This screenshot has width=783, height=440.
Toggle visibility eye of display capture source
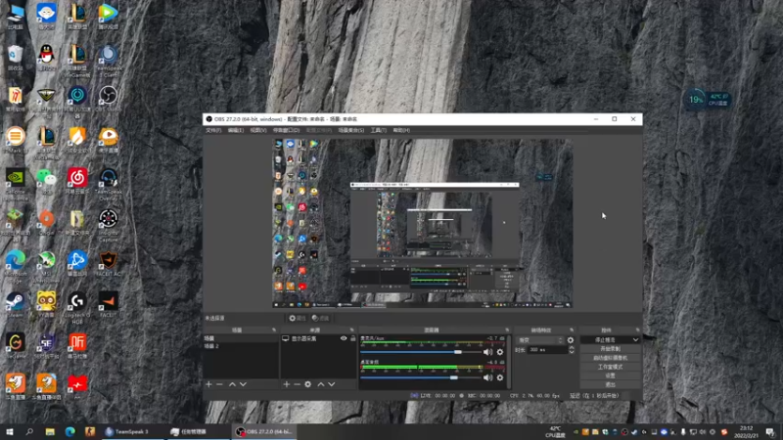(344, 338)
